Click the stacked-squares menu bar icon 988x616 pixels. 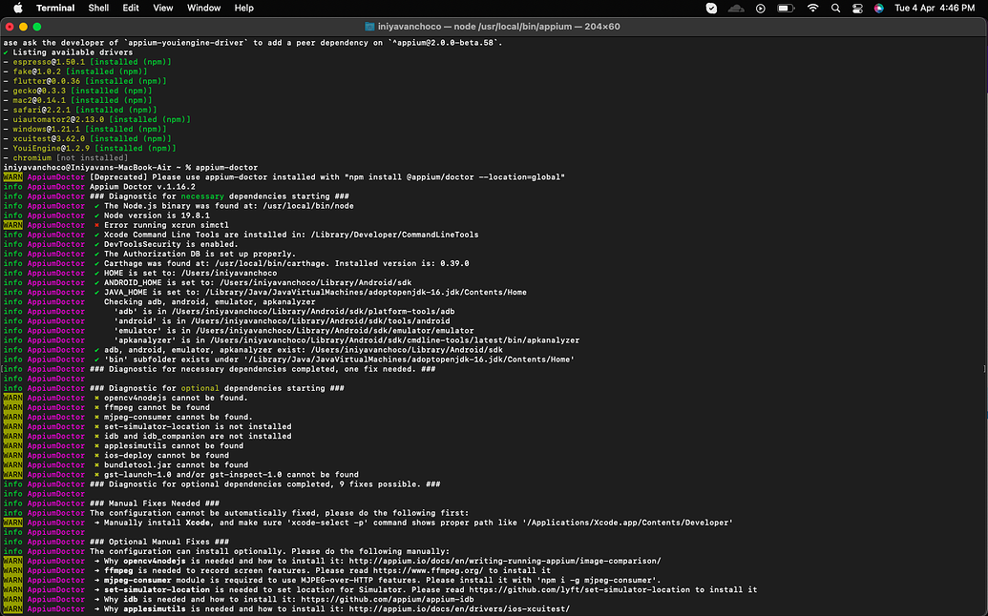857,8
